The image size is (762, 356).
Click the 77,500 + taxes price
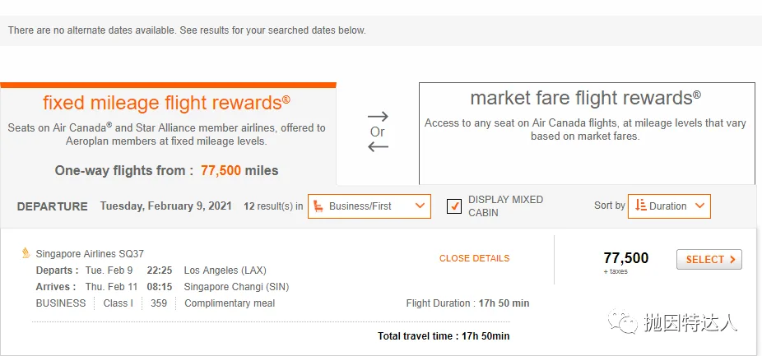click(x=625, y=261)
